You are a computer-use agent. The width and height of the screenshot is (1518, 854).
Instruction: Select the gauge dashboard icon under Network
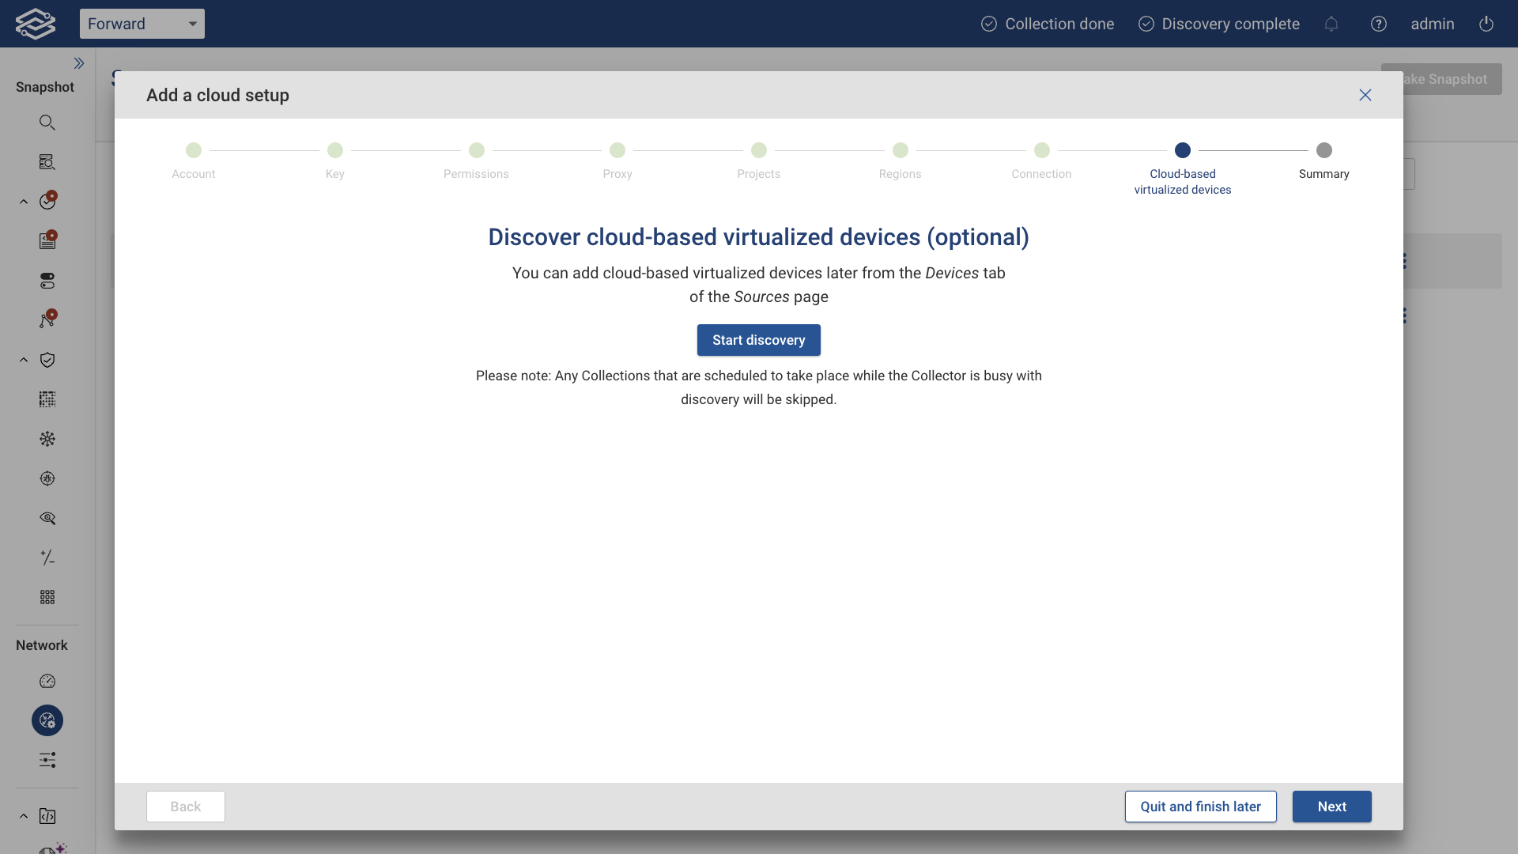[x=47, y=681]
